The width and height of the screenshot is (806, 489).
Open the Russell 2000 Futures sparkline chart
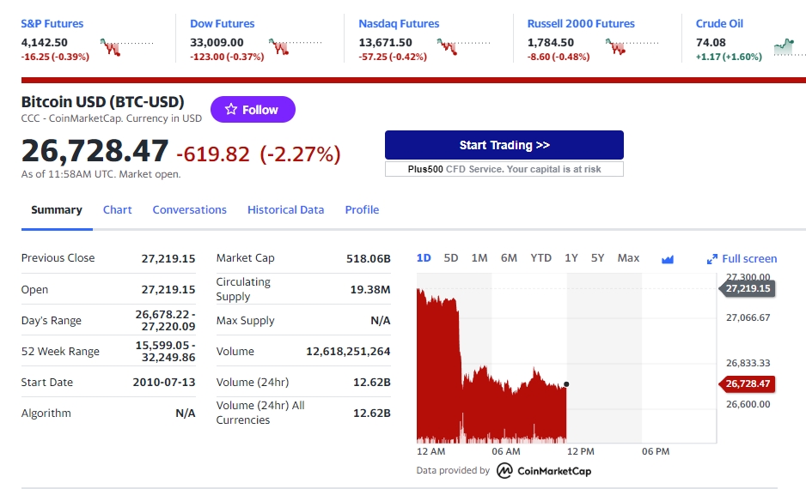632,47
